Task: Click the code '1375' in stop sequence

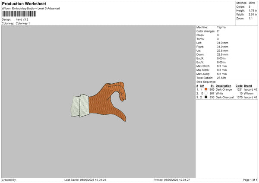Action: pyautogui.click(x=239, y=98)
